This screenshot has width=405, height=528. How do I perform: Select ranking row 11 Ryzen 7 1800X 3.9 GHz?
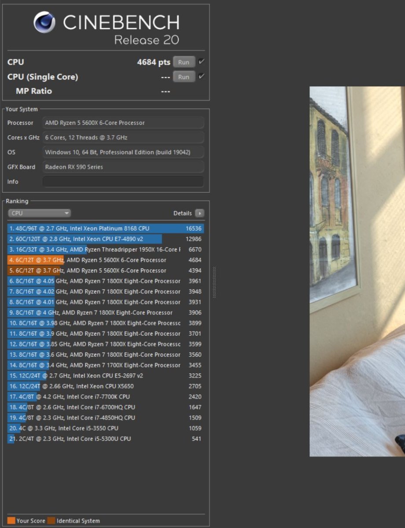[106, 334]
